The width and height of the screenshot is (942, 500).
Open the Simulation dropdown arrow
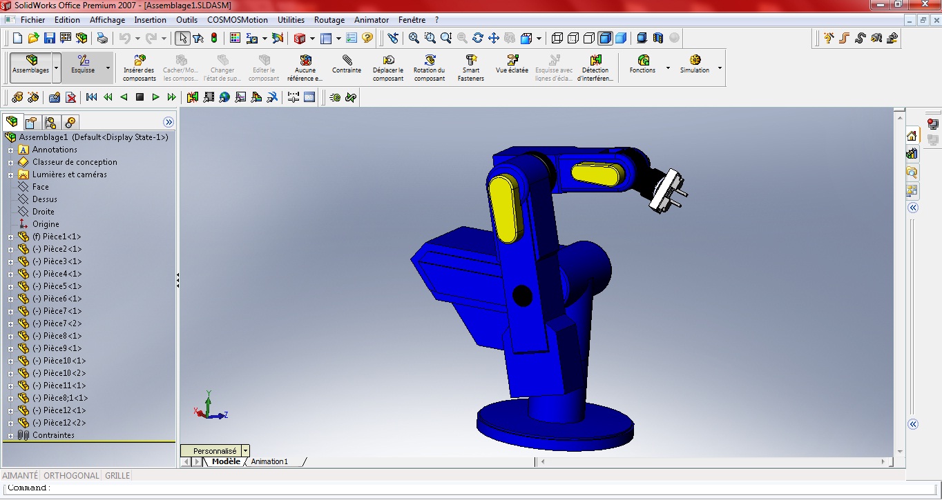720,68
